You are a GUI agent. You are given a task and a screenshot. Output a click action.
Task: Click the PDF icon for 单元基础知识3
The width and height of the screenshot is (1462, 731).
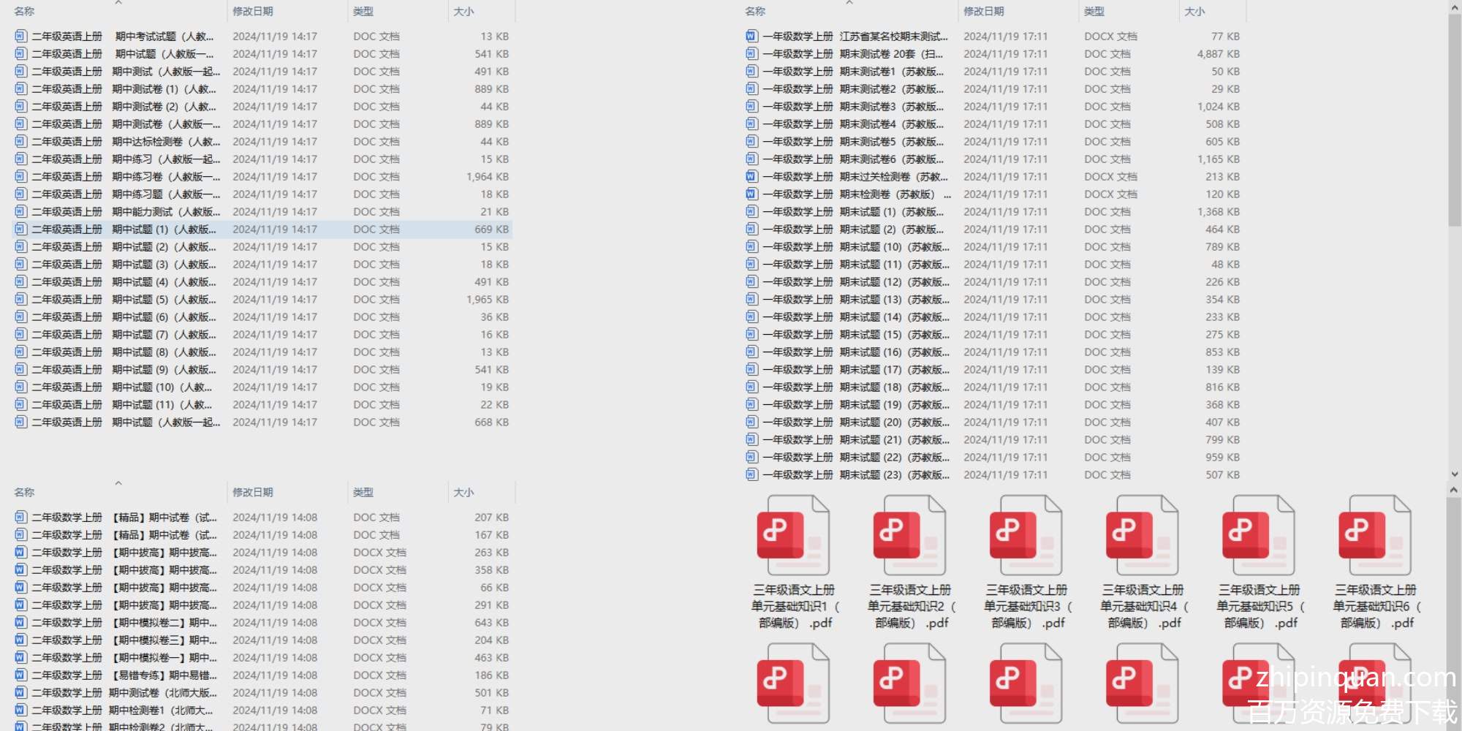coord(1026,535)
